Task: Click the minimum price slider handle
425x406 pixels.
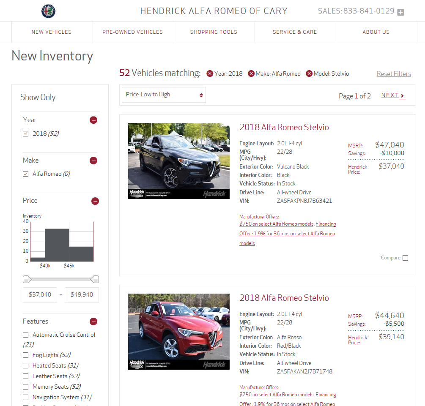Action: coord(27,279)
